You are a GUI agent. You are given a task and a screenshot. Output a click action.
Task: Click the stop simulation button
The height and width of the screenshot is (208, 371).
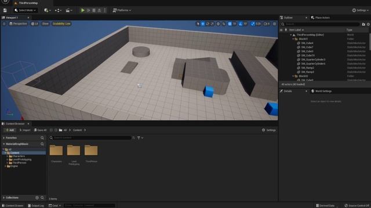[x=94, y=10]
